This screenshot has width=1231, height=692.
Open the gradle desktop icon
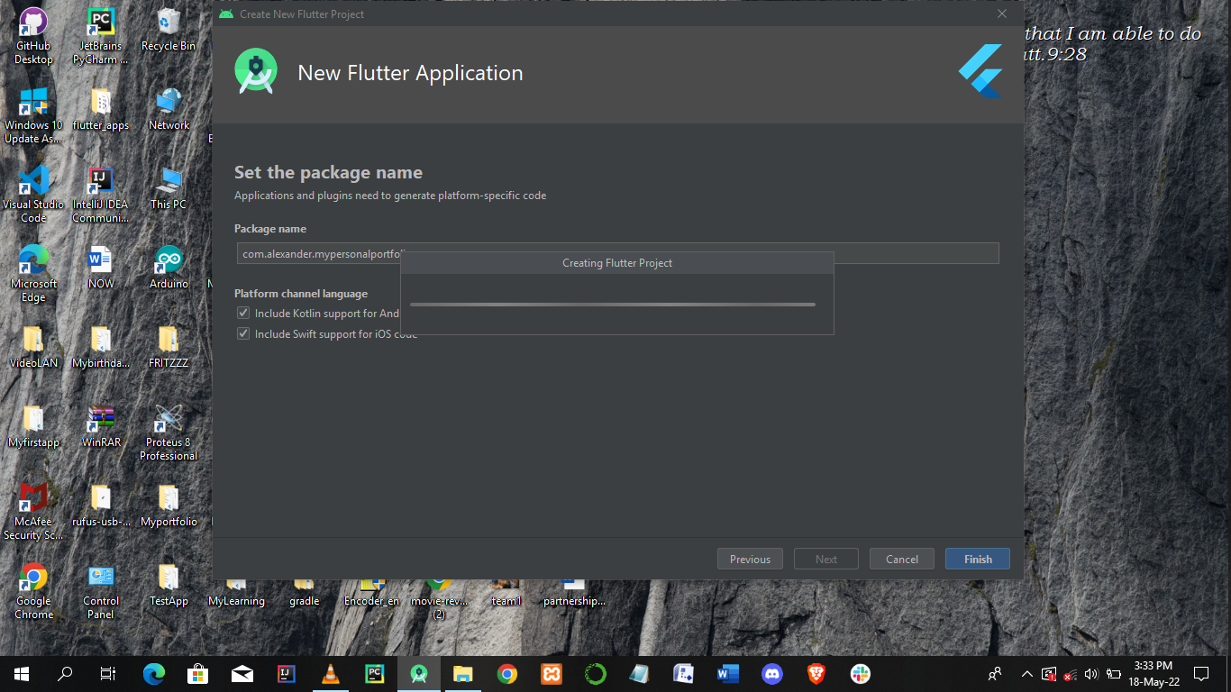point(304,595)
